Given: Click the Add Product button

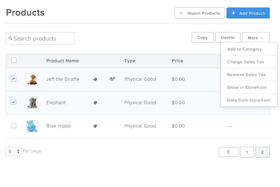Looking at the screenshot, I should coord(248,13).
